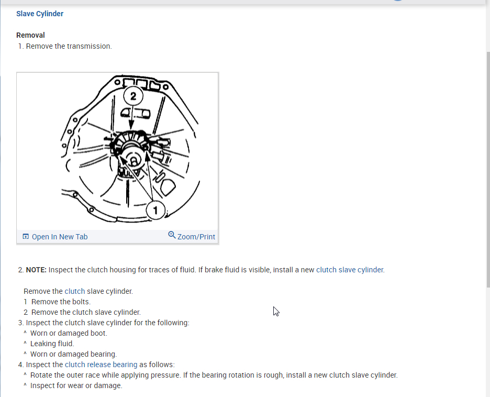Click callout number 2 in diagram

133,96
